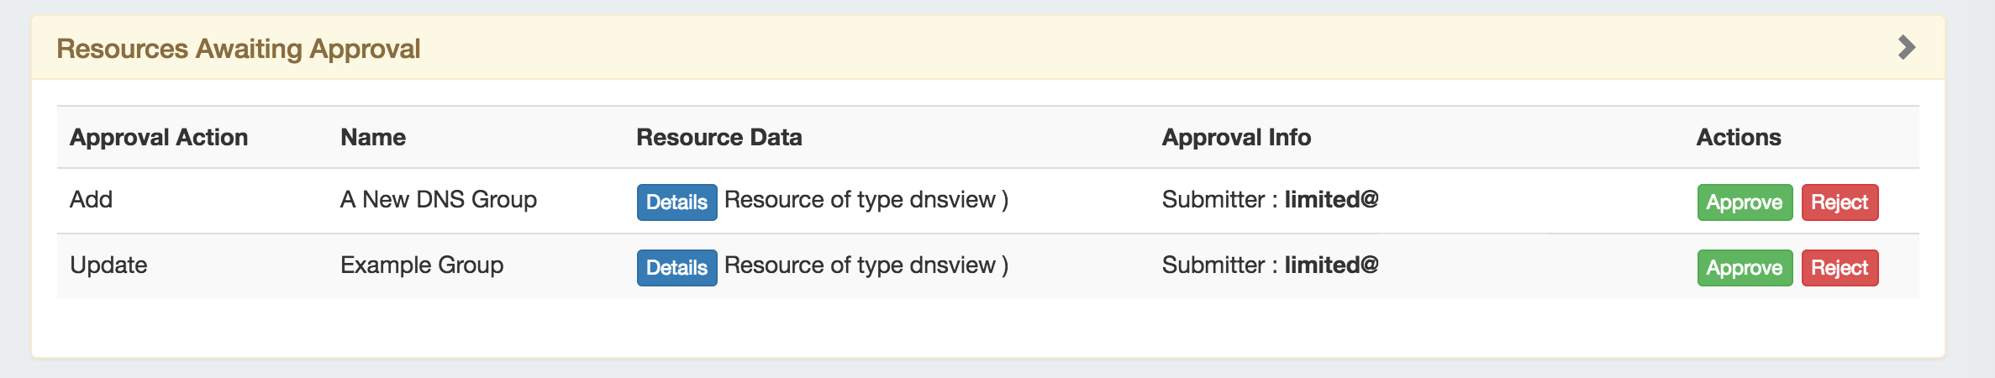Select the Example Group name cell
The width and height of the screenshot is (1995, 378).
[x=422, y=265]
